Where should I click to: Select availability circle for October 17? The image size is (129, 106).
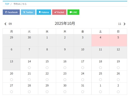(83, 68)
